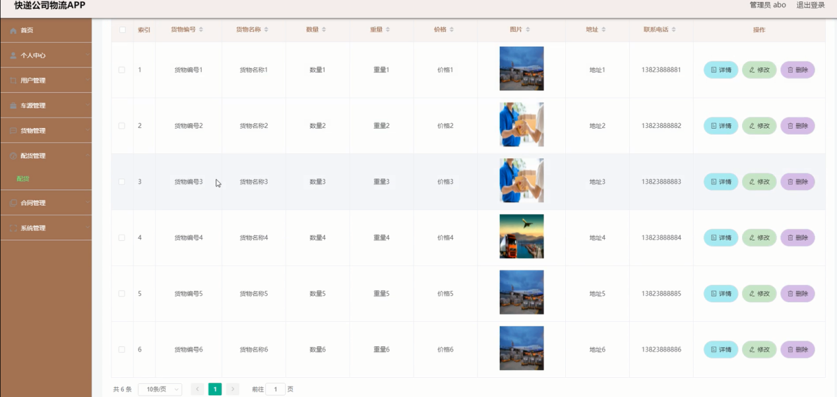Click phone number 13823888883

661,182
